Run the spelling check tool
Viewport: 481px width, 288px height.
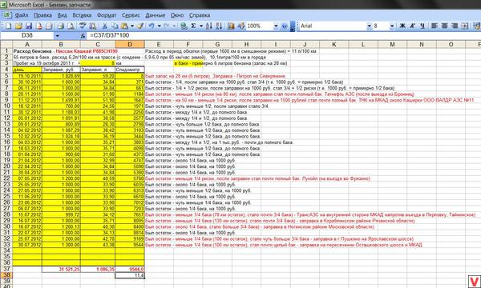click(83, 26)
